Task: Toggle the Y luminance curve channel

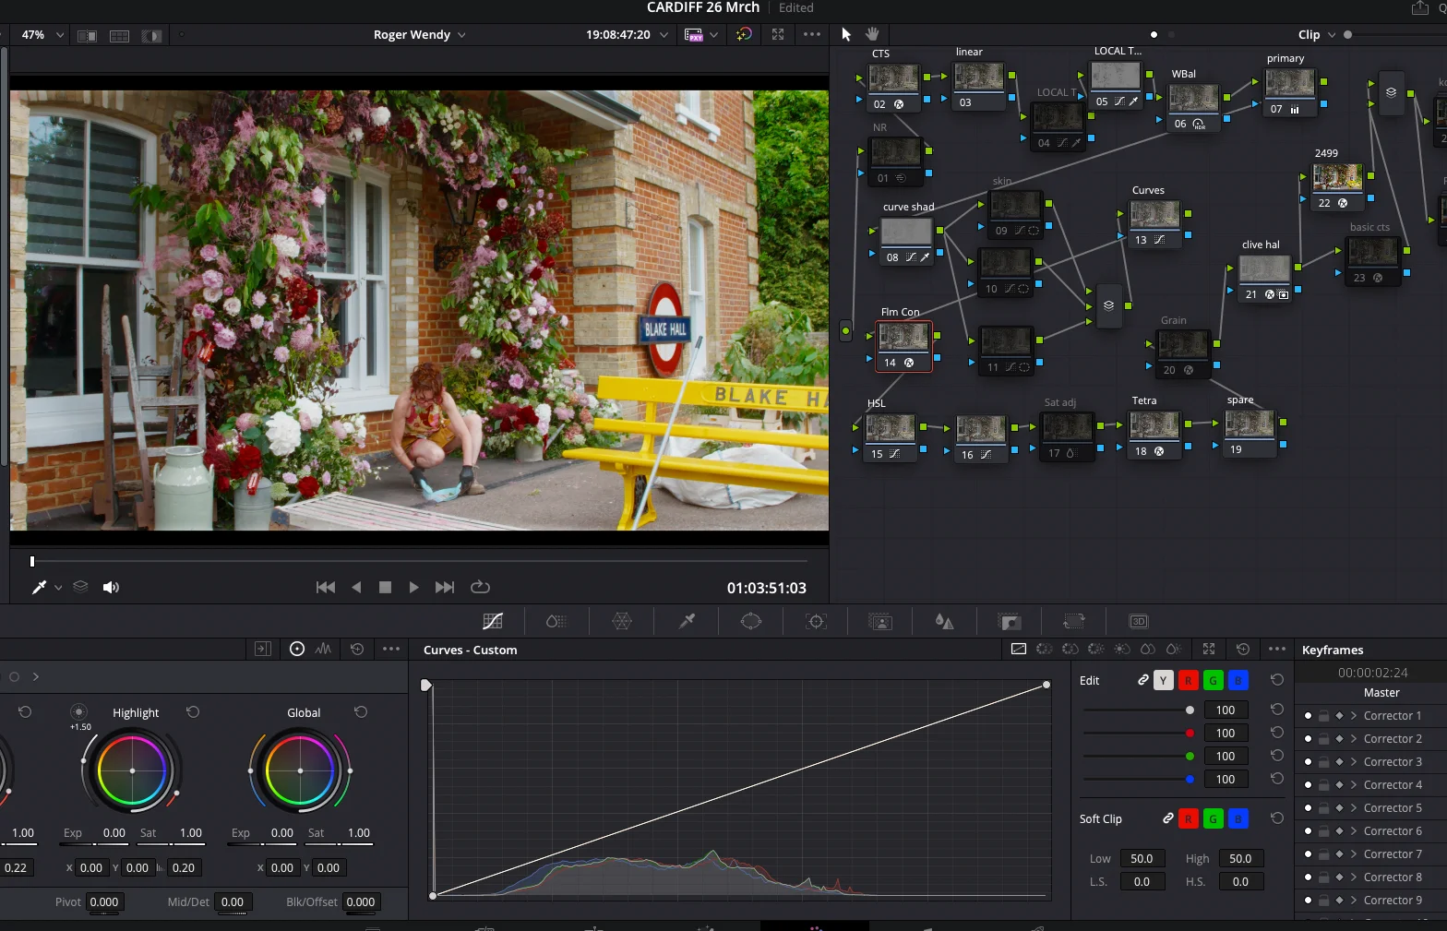Action: 1163,680
